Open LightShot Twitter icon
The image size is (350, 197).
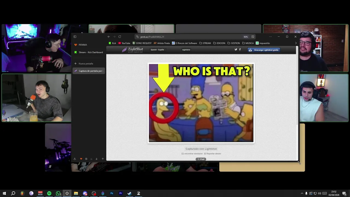click(x=236, y=50)
